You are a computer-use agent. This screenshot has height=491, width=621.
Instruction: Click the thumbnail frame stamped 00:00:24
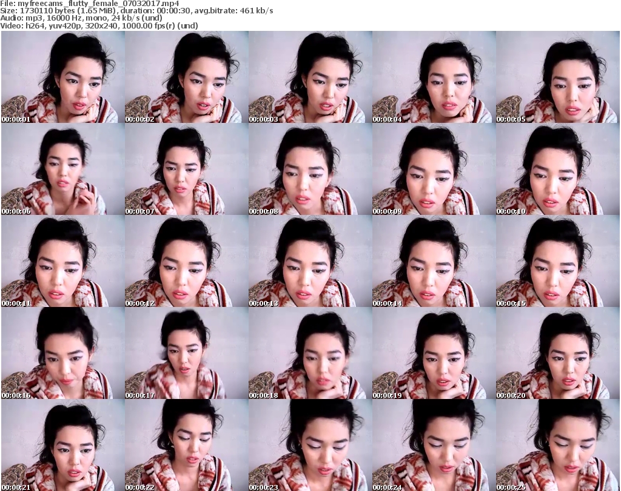coord(434,445)
